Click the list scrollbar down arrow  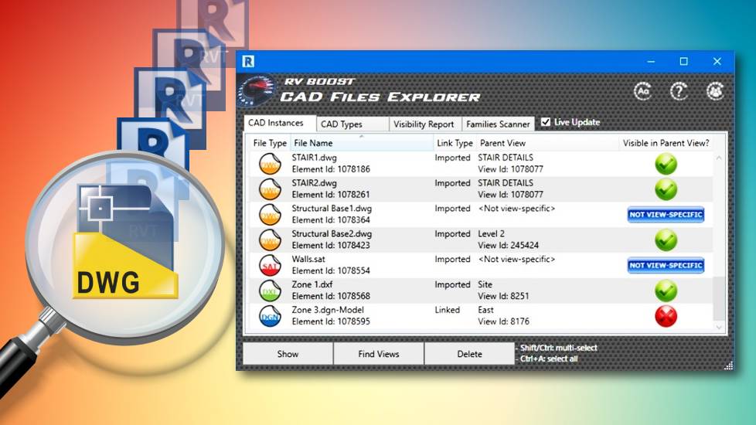coord(719,327)
